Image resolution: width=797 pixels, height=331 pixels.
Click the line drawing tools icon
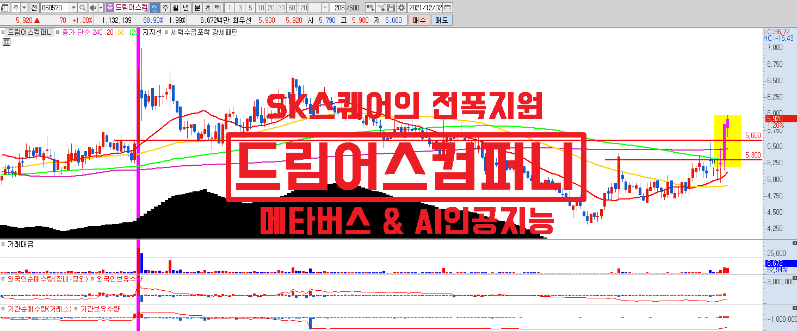coord(381,8)
